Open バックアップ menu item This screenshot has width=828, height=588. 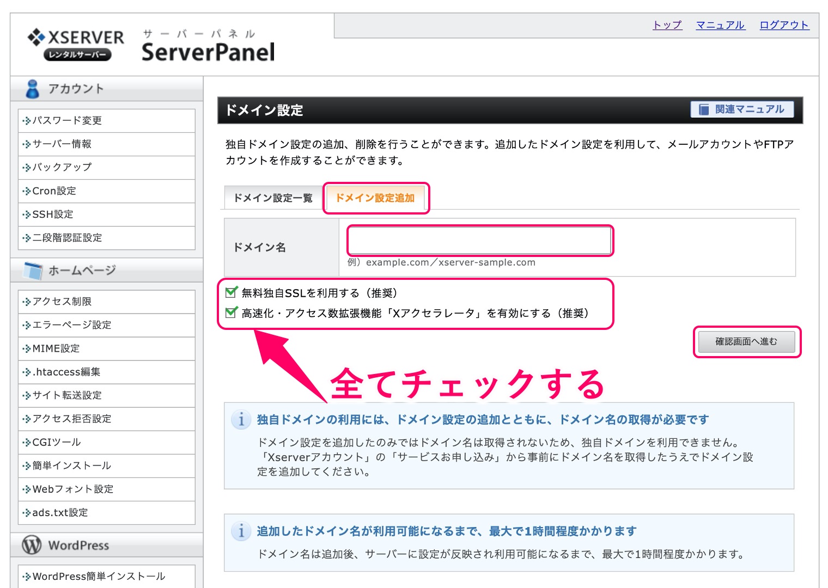(x=107, y=167)
